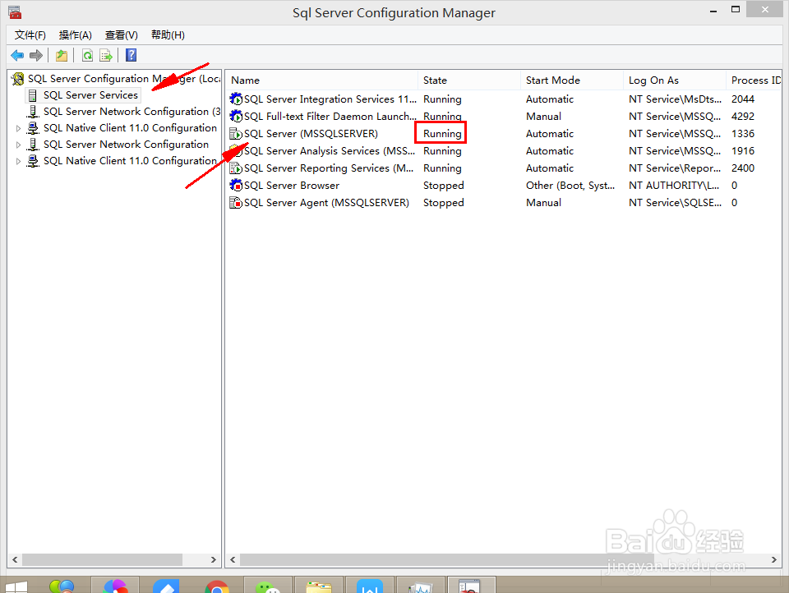Open Chrome from the taskbar
Image resolution: width=789 pixels, height=593 pixels.
click(217, 586)
